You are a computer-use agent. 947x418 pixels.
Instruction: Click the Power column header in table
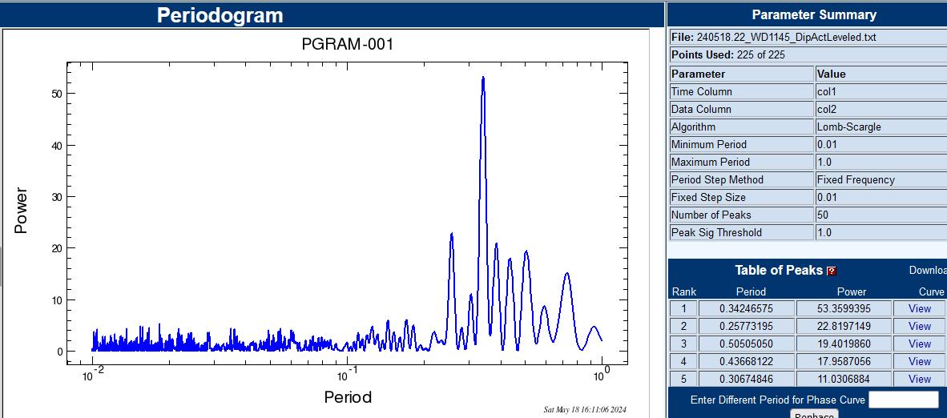coord(852,291)
